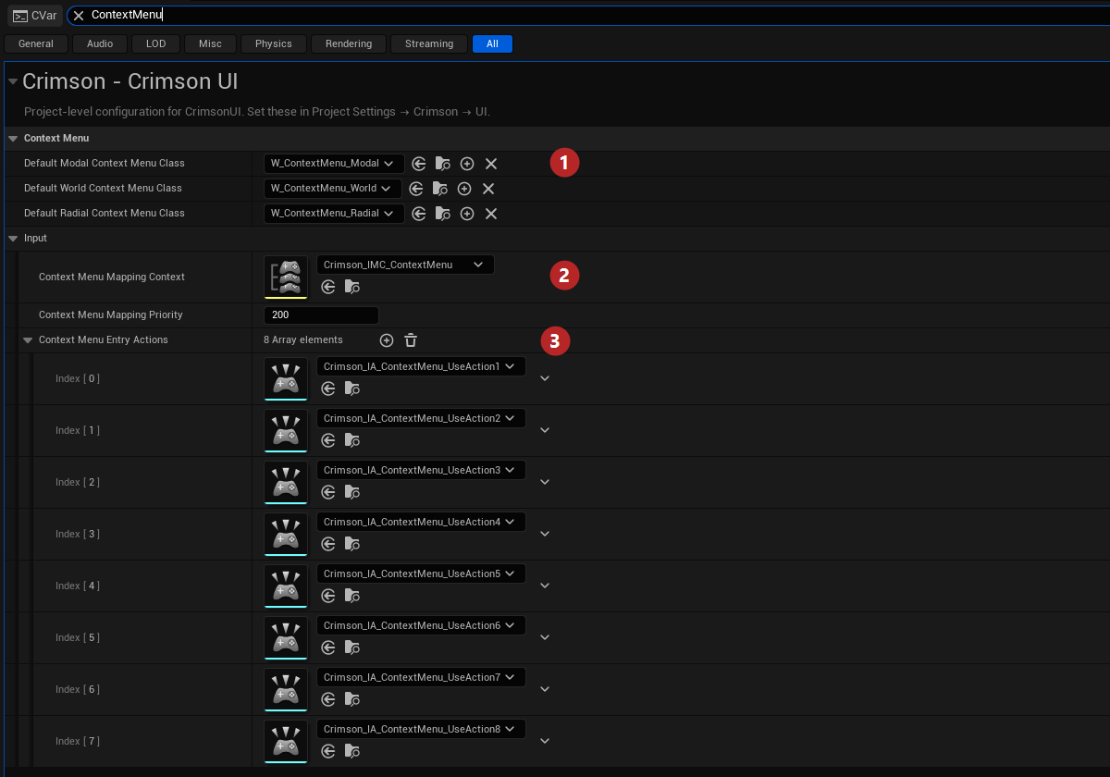The width and height of the screenshot is (1110, 777).
Task: Open element options arrow for Index 2
Action: 545,482
